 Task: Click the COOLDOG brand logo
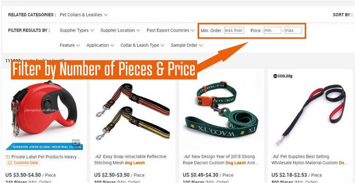pos(283,76)
